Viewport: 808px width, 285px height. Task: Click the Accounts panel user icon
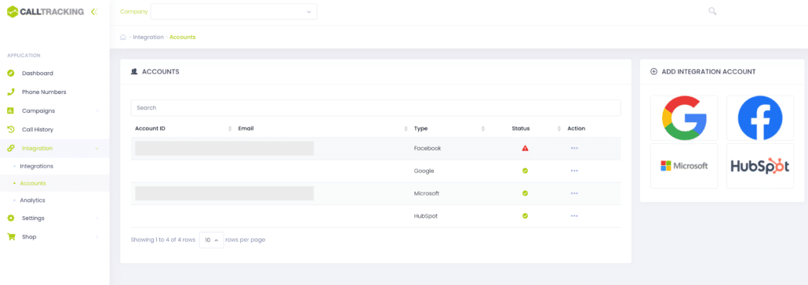(x=134, y=72)
